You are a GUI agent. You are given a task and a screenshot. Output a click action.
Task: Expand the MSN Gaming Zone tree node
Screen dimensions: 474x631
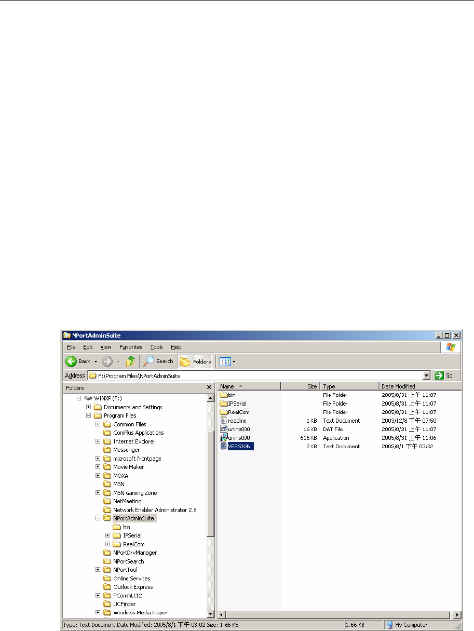[98, 493]
